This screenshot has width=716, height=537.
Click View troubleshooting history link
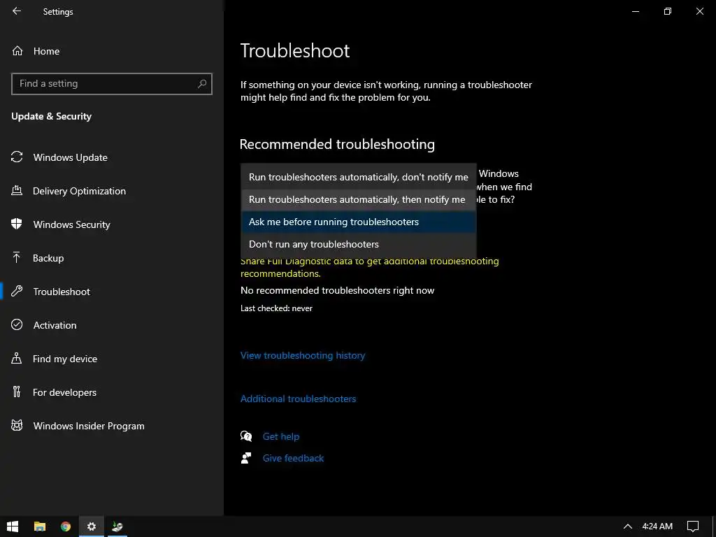click(x=303, y=355)
